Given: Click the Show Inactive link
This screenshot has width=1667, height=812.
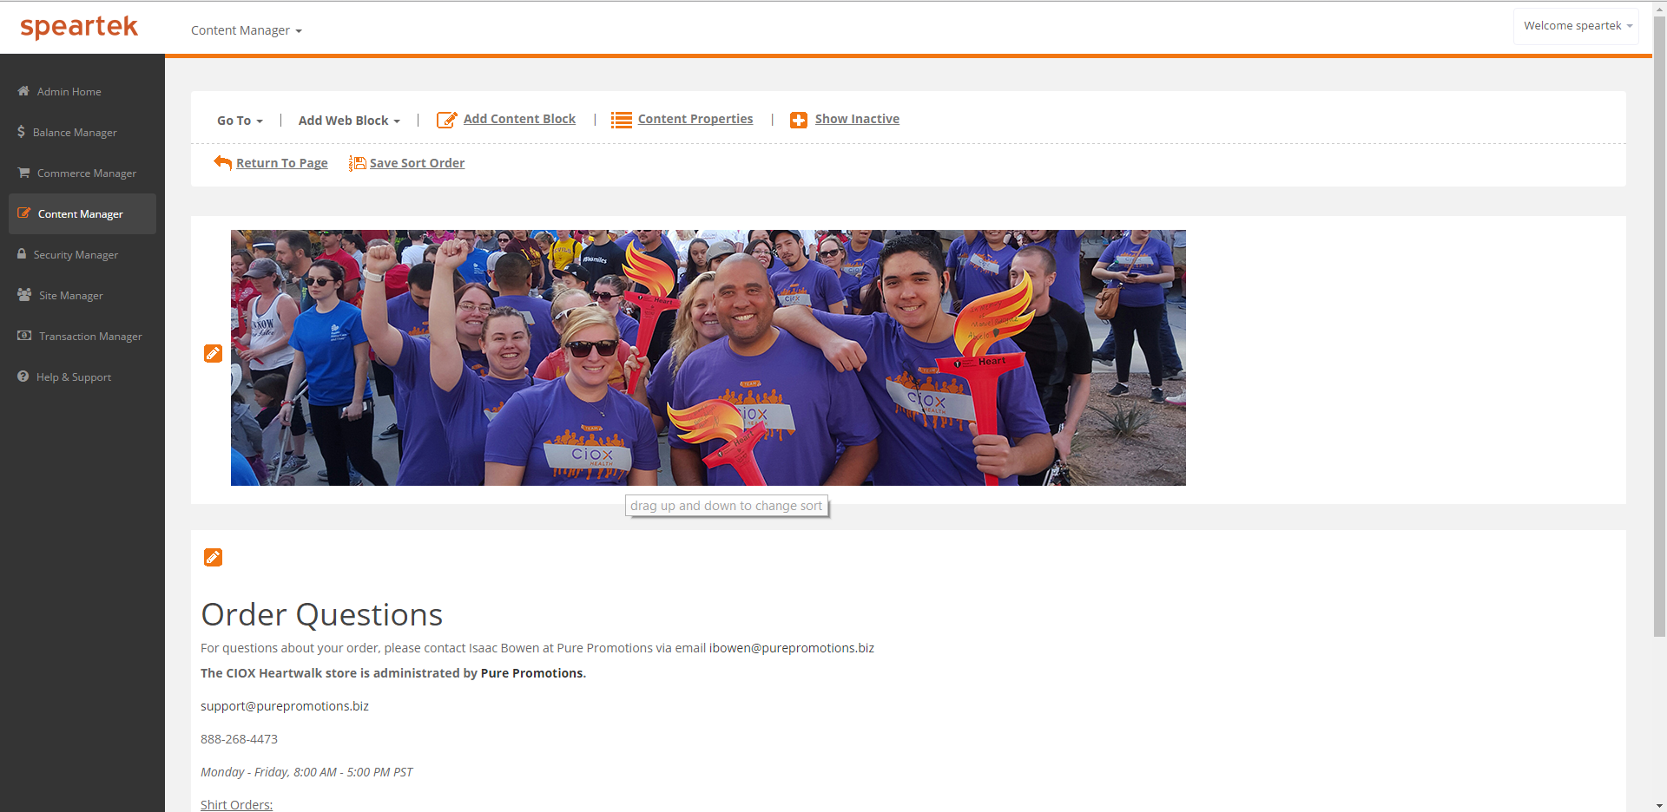Looking at the screenshot, I should pyautogui.click(x=856, y=119).
